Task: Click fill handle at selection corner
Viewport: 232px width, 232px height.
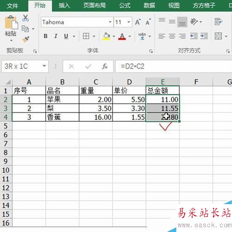Action: pos(179,122)
